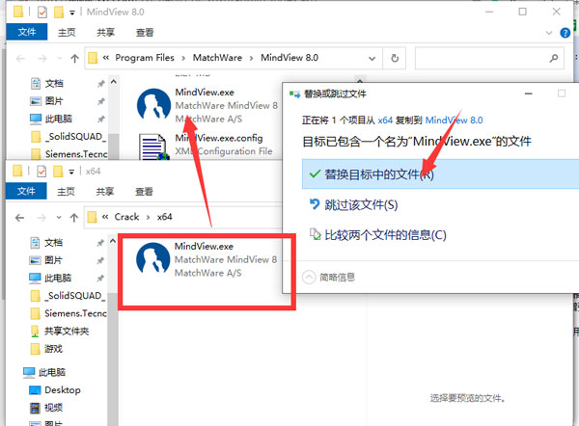Open the 主页 tab in x64 window
579x426 pixels.
click(x=66, y=192)
